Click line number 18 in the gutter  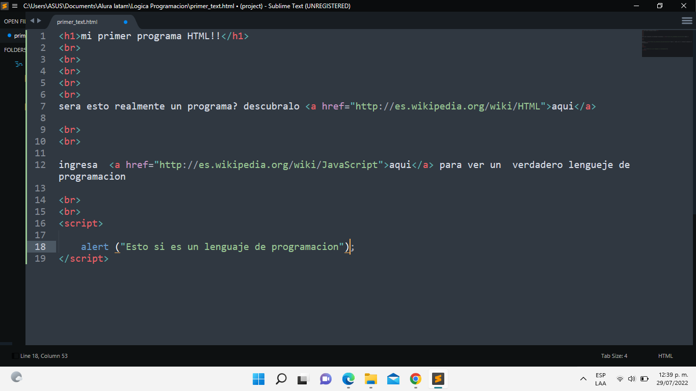[x=40, y=247]
